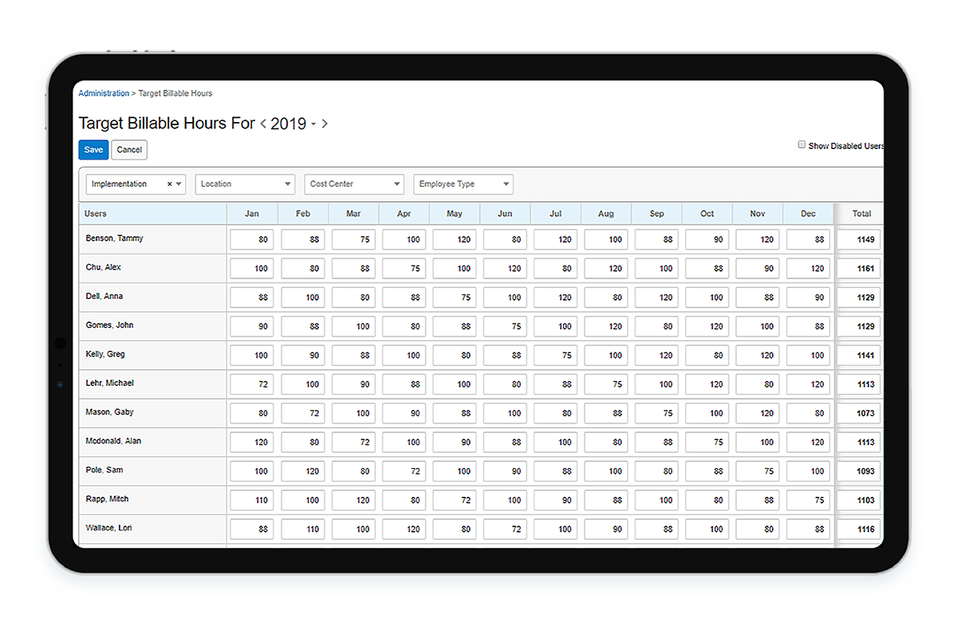Screen dimensions: 957x638
Task: Click Kelly, Greg's total 1141
Action: [860, 356]
